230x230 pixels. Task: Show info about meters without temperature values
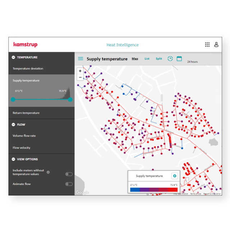[x=48, y=172]
